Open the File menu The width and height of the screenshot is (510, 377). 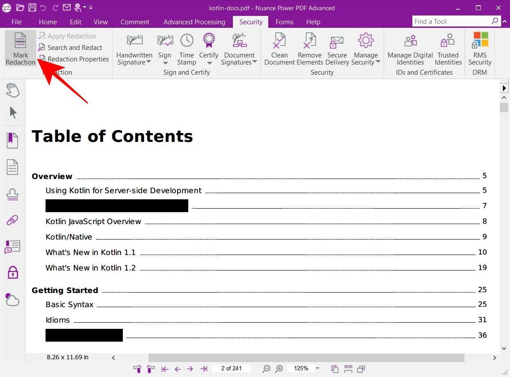pyautogui.click(x=16, y=22)
